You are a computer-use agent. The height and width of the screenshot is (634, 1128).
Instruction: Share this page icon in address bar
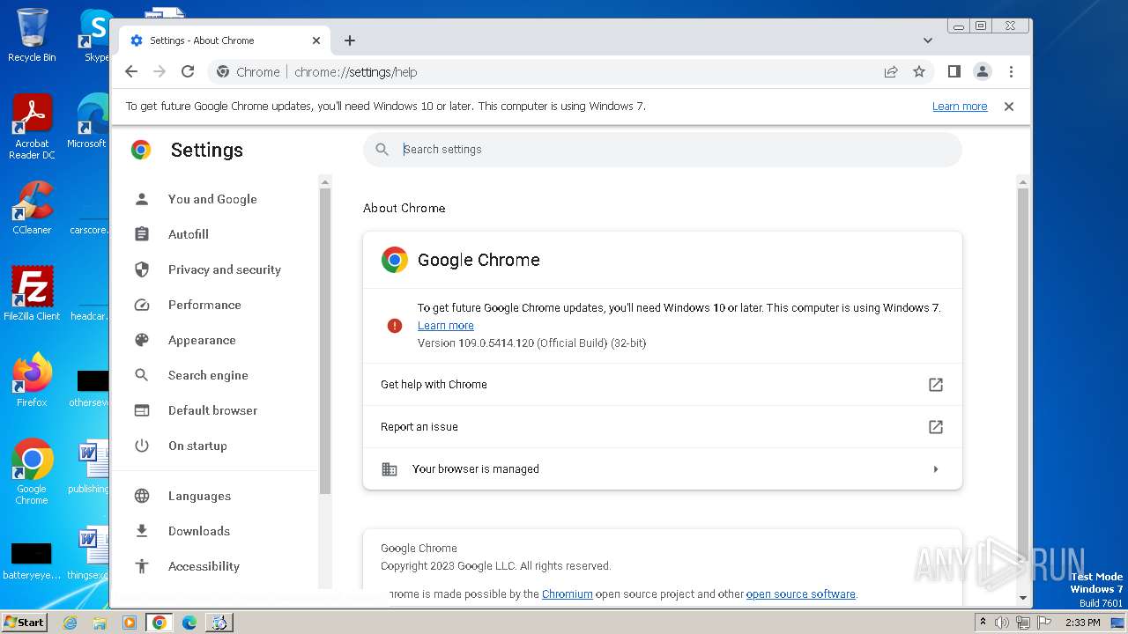pyautogui.click(x=891, y=72)
